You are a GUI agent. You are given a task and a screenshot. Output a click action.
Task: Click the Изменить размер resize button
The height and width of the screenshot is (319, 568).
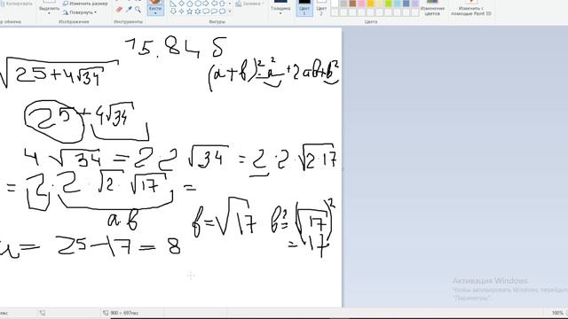[x=85, y=4]
